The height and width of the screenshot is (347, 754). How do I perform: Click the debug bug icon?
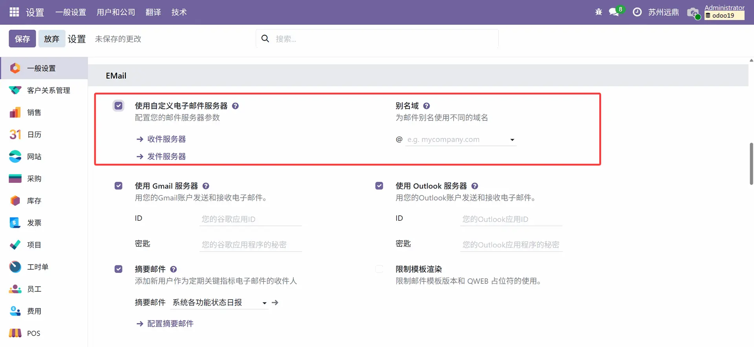point(598,12)
